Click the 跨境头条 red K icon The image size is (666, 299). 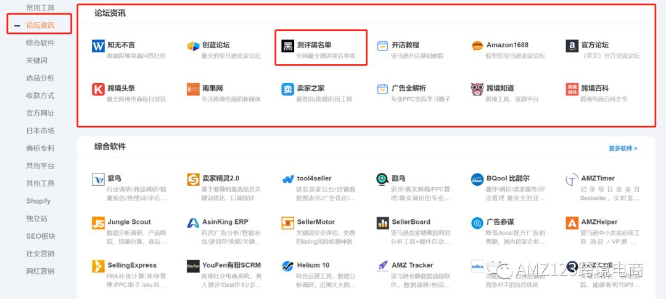point(98,89)
